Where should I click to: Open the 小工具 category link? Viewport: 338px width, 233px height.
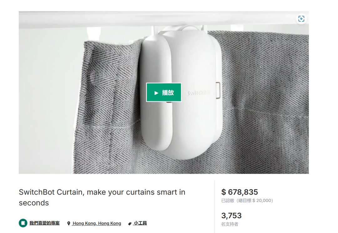pyautogui.click(x=140, y=223)
